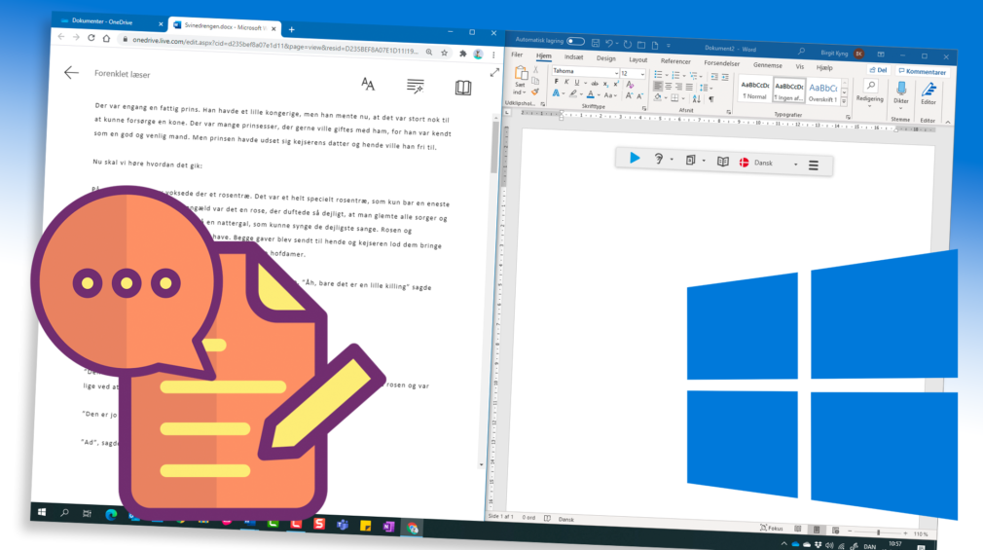Toggle align left paragraph button
The image size is (983, 550).
point(658,86)
